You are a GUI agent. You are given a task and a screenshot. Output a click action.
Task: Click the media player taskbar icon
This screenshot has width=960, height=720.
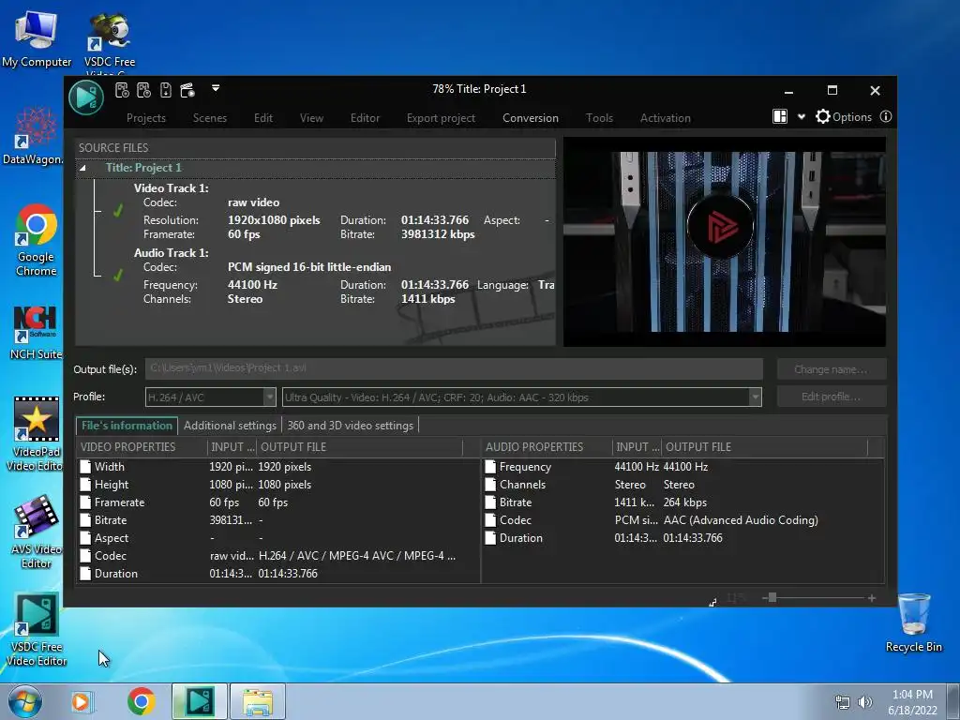pos(82,701)
